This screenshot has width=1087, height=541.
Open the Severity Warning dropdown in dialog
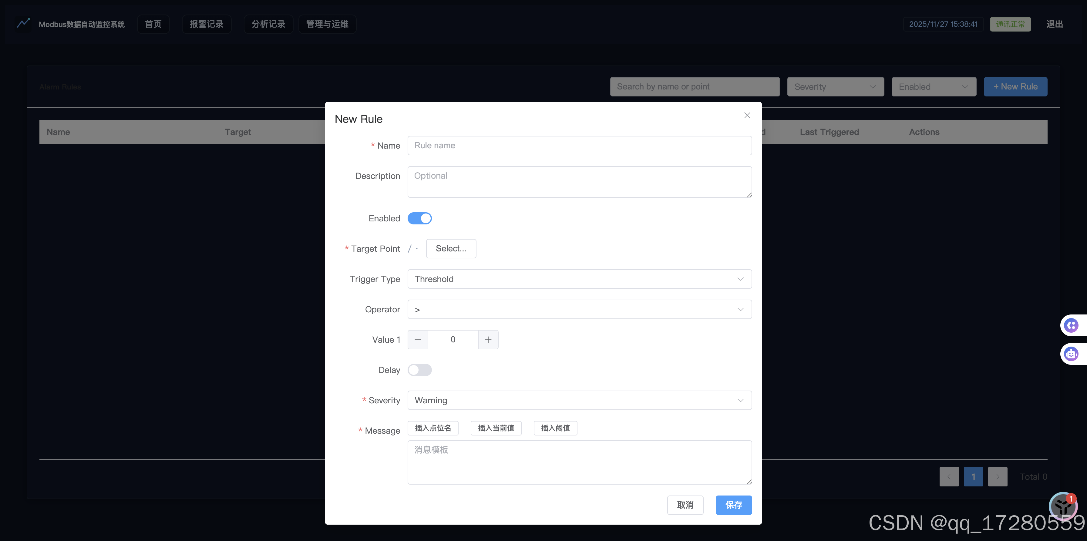pos(579,401)
